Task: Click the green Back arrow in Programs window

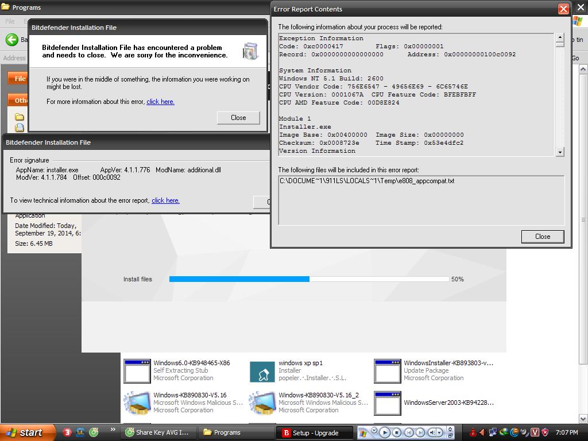Action: click(11, 40)
